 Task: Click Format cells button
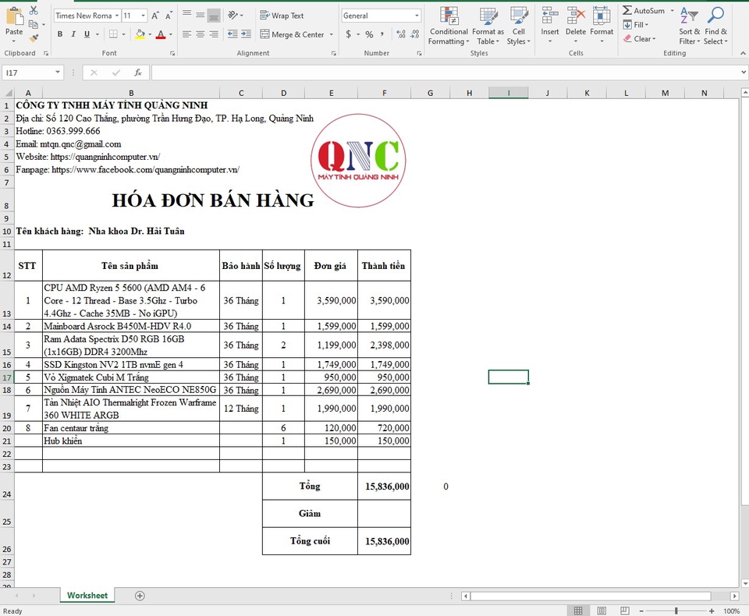point(602,25)
